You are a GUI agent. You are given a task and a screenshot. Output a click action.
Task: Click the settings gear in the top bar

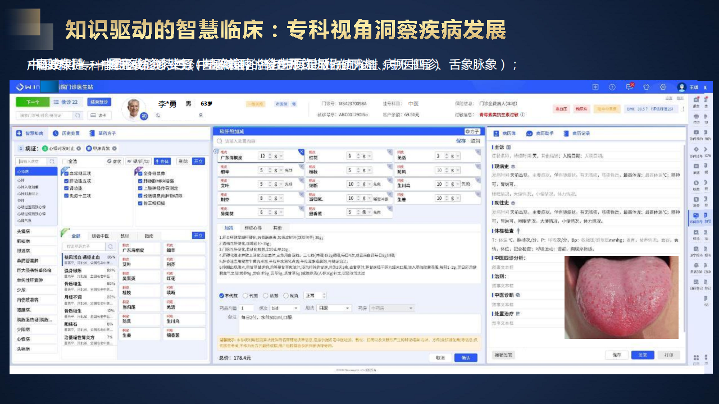[663, 88]
